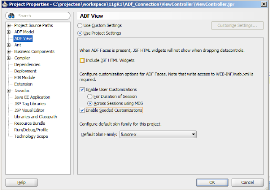Click the Cancel button
270x190 pixels.
click(247, 182)
